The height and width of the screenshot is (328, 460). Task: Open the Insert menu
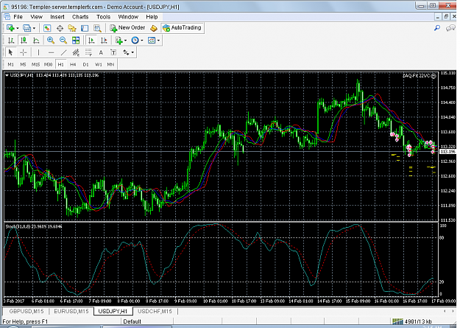pyautogui.click(x=57, y=17)
